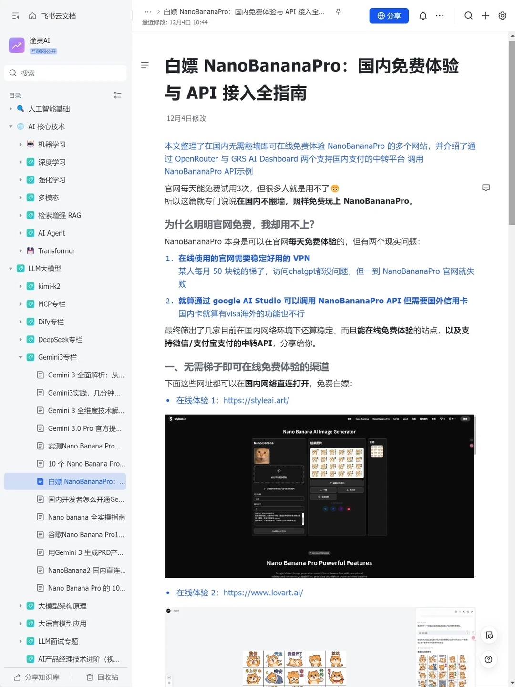Click the catalog expand/collapse all icon
The width and height of the screenshot is (515, 687).
coord(117,95)
